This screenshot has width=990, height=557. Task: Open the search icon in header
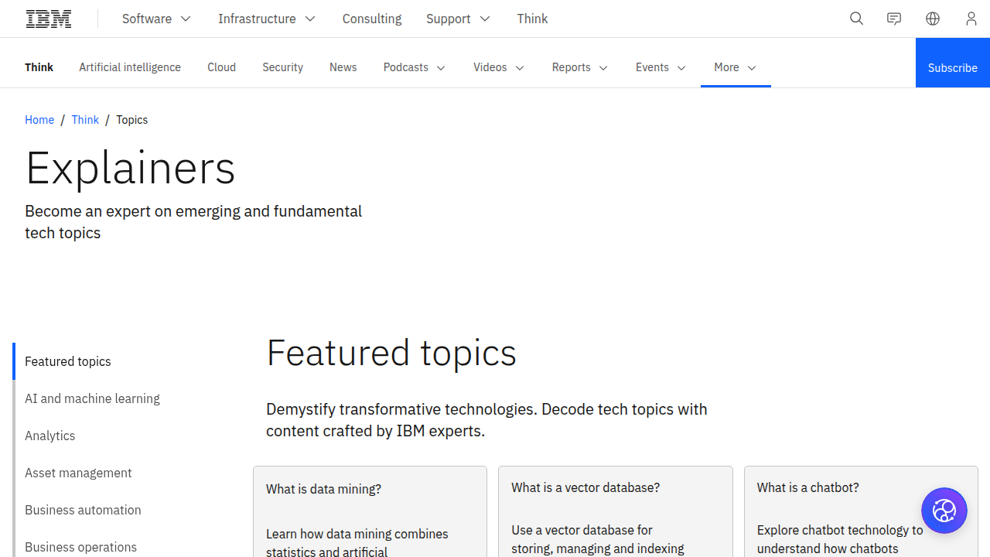point(856,19)
